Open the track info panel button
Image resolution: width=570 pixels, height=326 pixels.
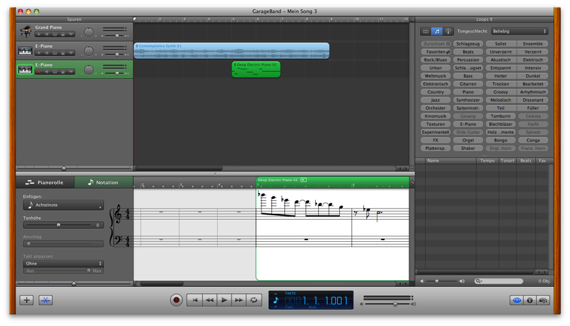click(530, 300)
